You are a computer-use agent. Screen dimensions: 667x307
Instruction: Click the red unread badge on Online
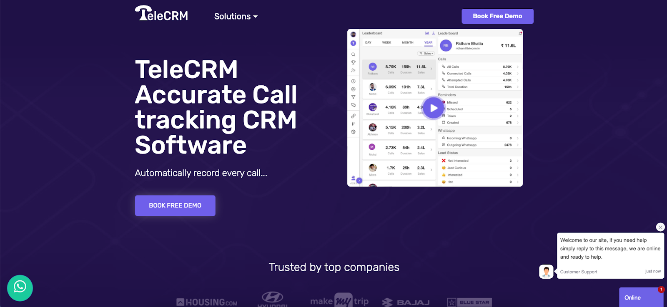(x=661, y=289)
